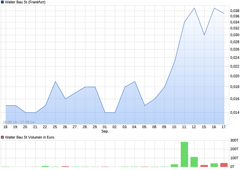Click the date range text '18.08.14 - 17.09.14'
Screen dimensions: 243x170
click(x=18, y=122)
